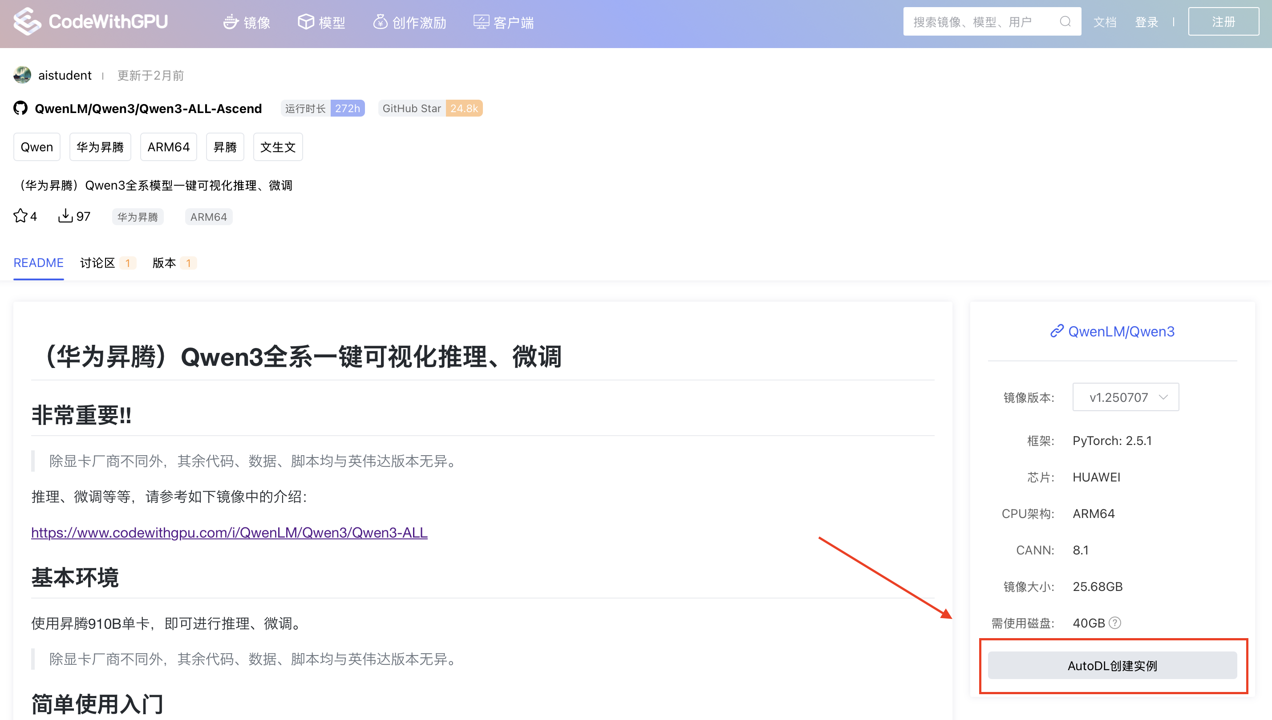Click the 登录 link
This screenshot has width=1272, height=720.
(1146, 22)
